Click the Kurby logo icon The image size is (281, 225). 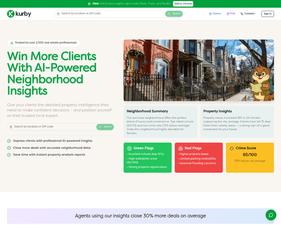(x=11, y=13)
